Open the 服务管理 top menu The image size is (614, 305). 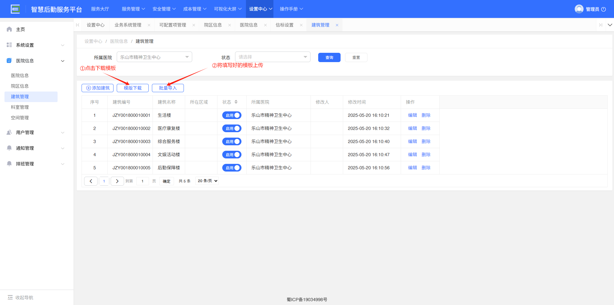tap(133, 9)
